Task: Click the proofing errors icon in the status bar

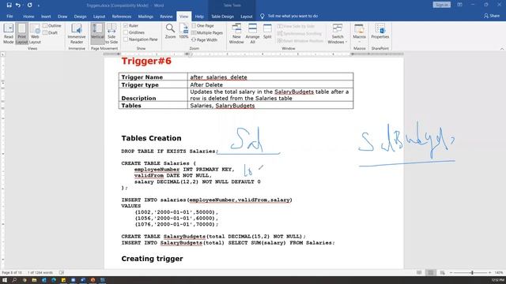Action: (62, 272)
